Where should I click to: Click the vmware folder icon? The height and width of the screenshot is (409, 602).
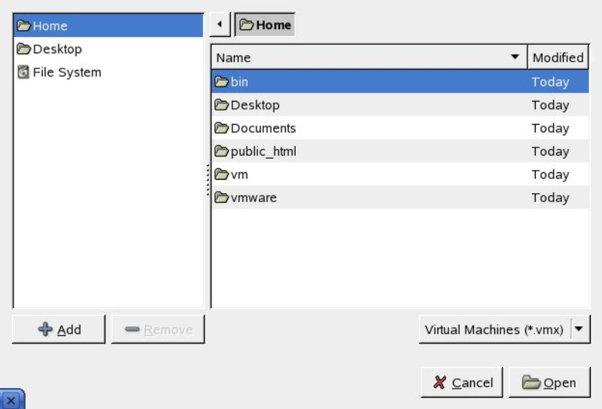tap(222, 198)
